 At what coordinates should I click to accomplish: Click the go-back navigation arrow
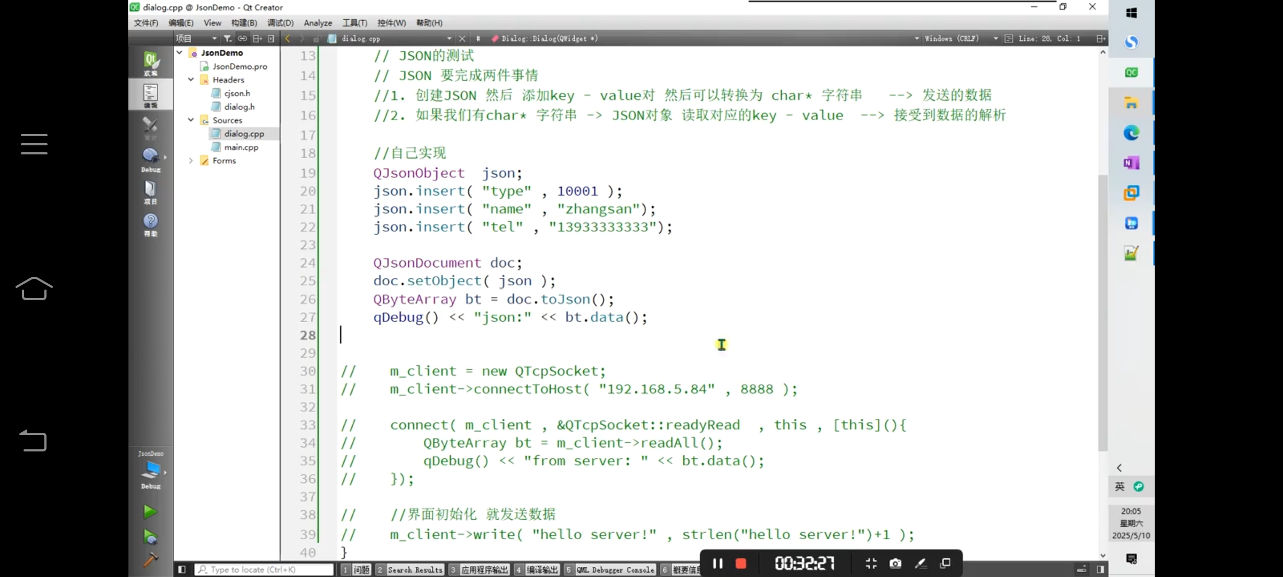(x=288, y=38)
